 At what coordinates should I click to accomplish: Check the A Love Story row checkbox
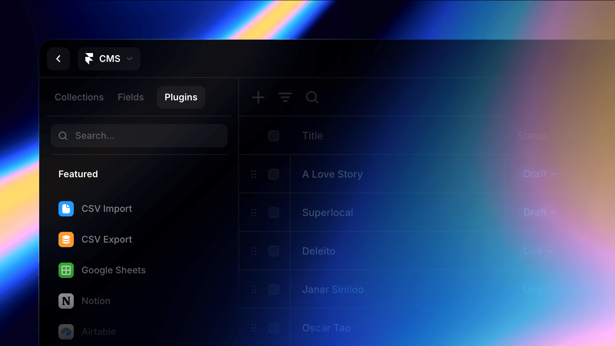[274, 174]
